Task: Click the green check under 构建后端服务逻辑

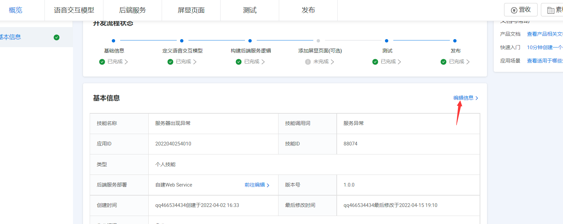Action: click(x=239, y=62)
